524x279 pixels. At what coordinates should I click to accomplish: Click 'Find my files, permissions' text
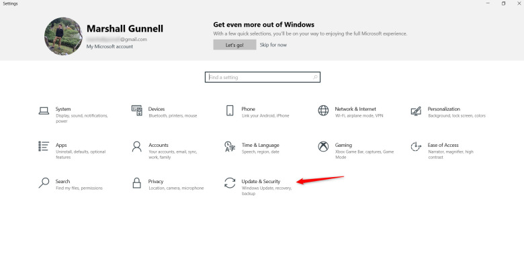coord(79,188)
